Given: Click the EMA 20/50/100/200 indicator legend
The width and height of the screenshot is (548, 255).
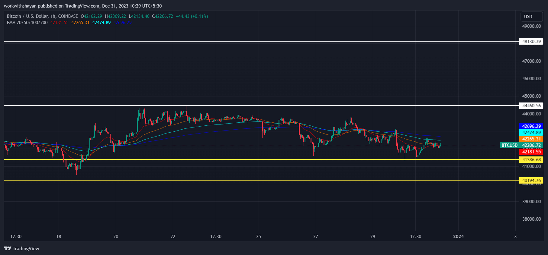Looking at the screenshot, I should (x=27, y=23).
